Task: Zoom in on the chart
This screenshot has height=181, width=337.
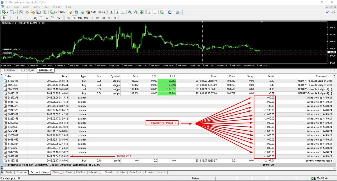Action: coord(130,12)
